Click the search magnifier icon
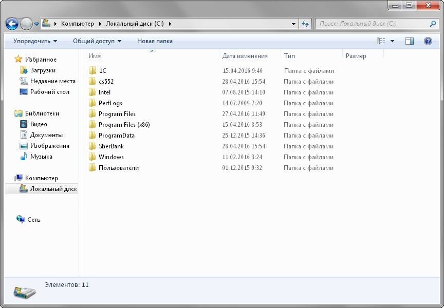 [433, 24]
